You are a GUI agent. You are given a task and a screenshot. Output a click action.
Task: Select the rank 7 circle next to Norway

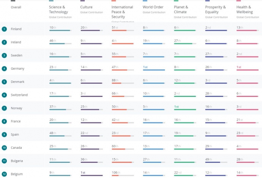tap(4, 108)
